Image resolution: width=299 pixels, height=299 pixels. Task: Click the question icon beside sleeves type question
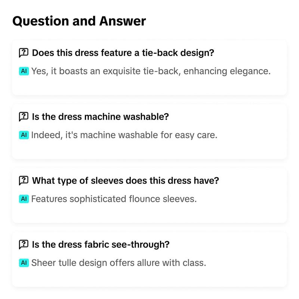click(24, 181)
